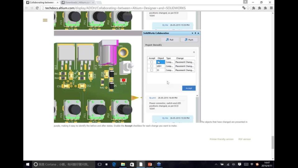This screenshot has width=298, height=168.
Task: Click the Pull button in SolidWorks Collaboration
Action: click(x=169, y=40)
